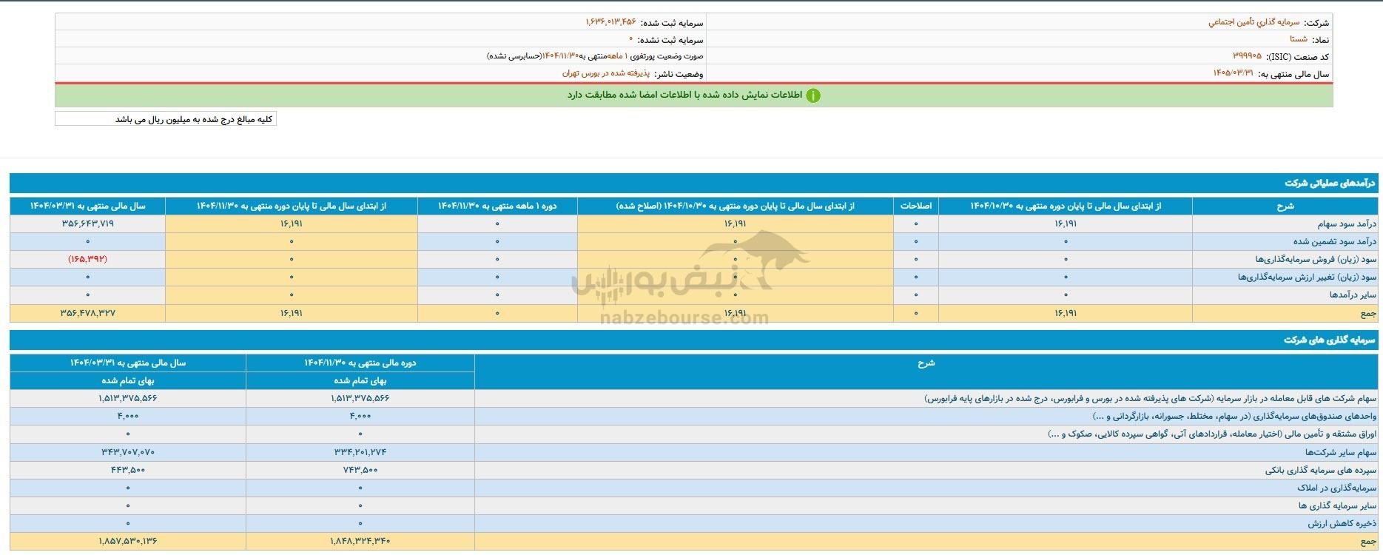Image resolution: width=1383 pixels, height=555 pixels.
Task: Select the درآمدهای عملیاتی شرکت section header
Action: pos(1329,183)
